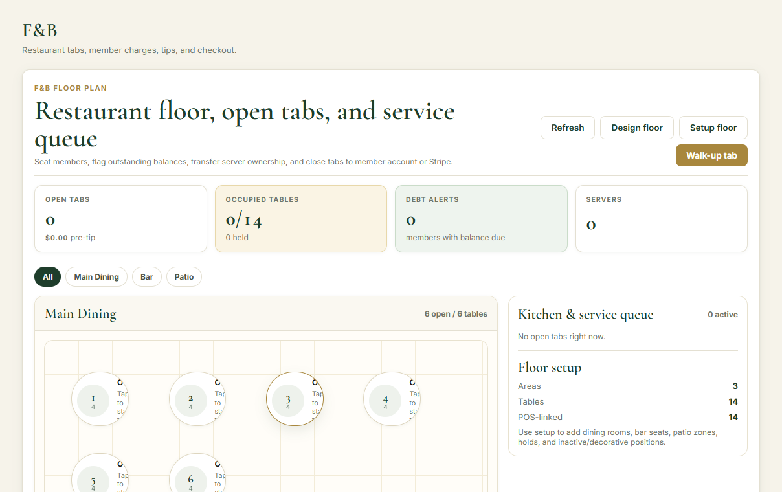The width and height of the screenshot is (782, 492).
Task: Select table 4 on floor plan
Action: [x=392, y=399]
